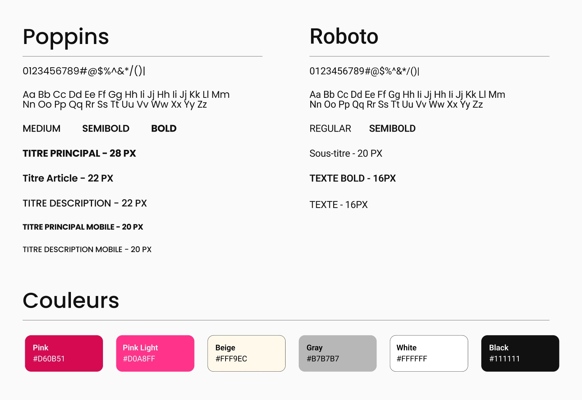Select the "#FFFFFF" hex code text

coord(412,359)
